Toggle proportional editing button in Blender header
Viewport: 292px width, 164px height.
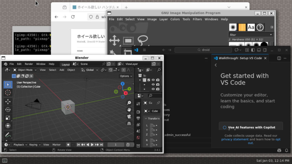pyautogui.click(x=123, y=70)
